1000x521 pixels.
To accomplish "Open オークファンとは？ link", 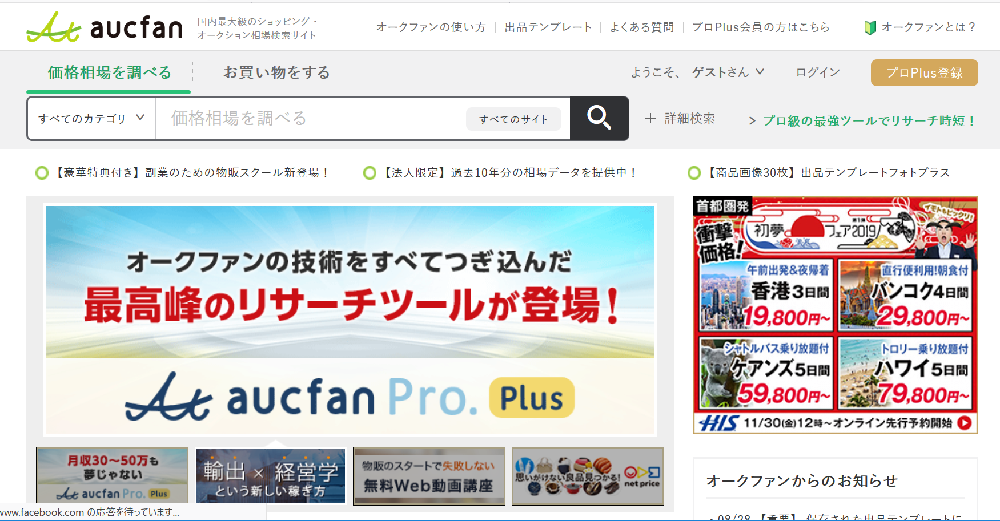I will click(929, 27).
